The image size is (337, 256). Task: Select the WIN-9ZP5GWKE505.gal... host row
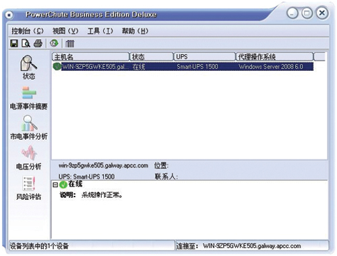tap(183, 66)
